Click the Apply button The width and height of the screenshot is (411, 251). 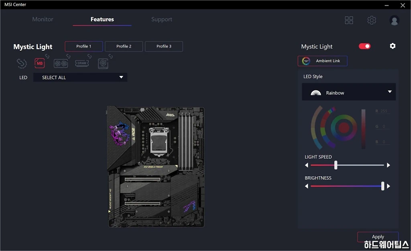378,237
